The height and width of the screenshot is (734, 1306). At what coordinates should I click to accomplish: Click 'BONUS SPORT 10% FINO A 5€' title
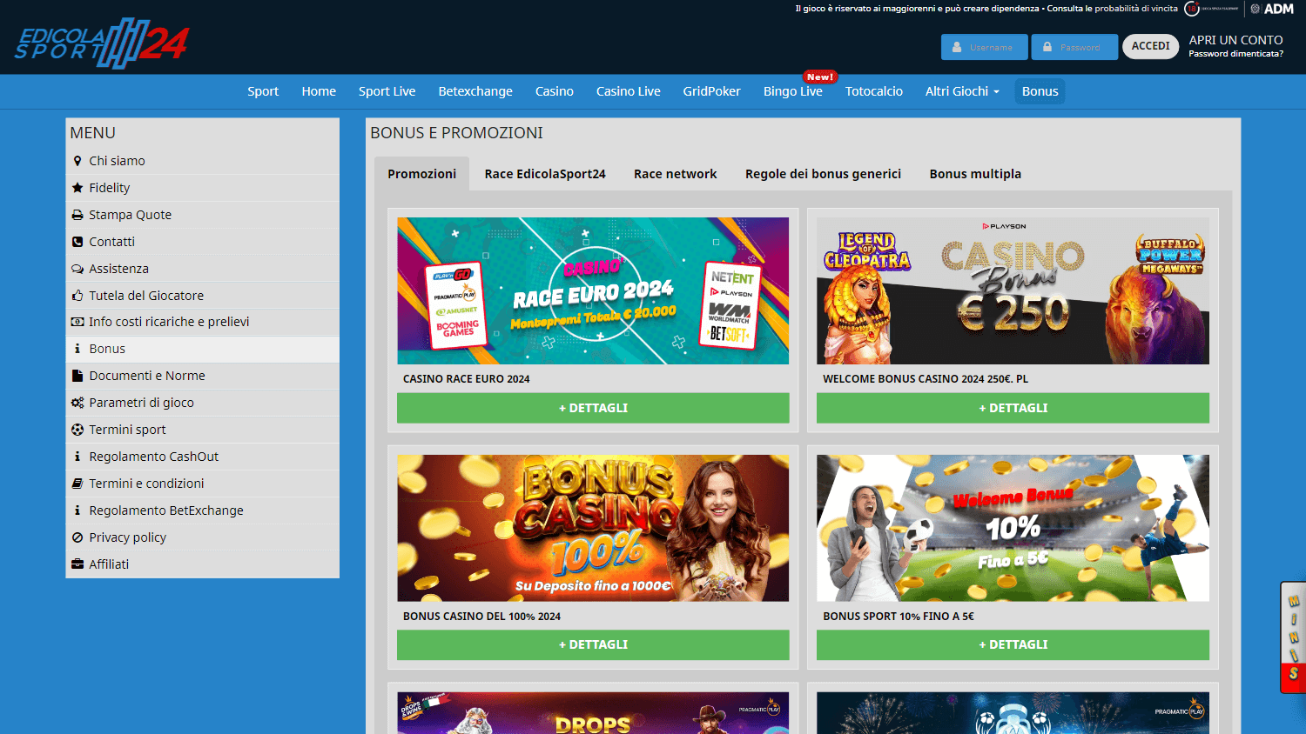[x=899, y=617]
